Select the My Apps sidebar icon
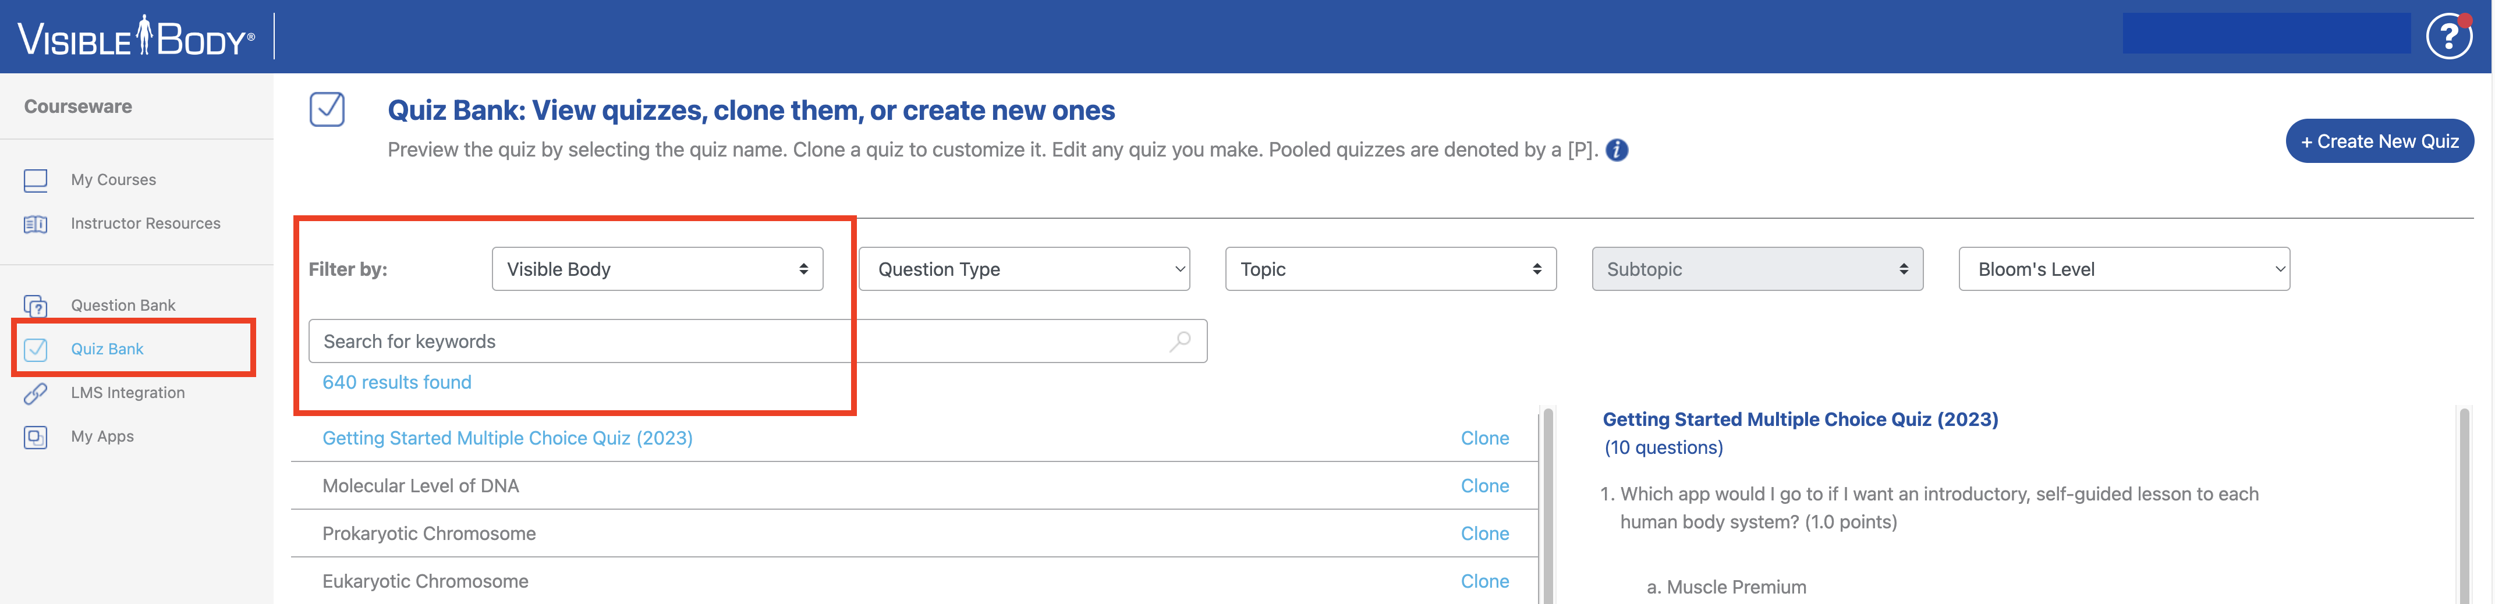The image size is (2495, 604). (35, 436)
